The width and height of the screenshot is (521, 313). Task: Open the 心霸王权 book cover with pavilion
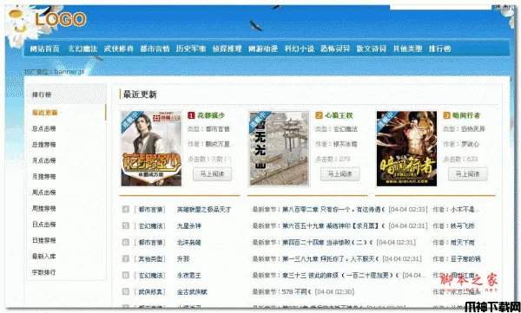click(x=279, y=148)
